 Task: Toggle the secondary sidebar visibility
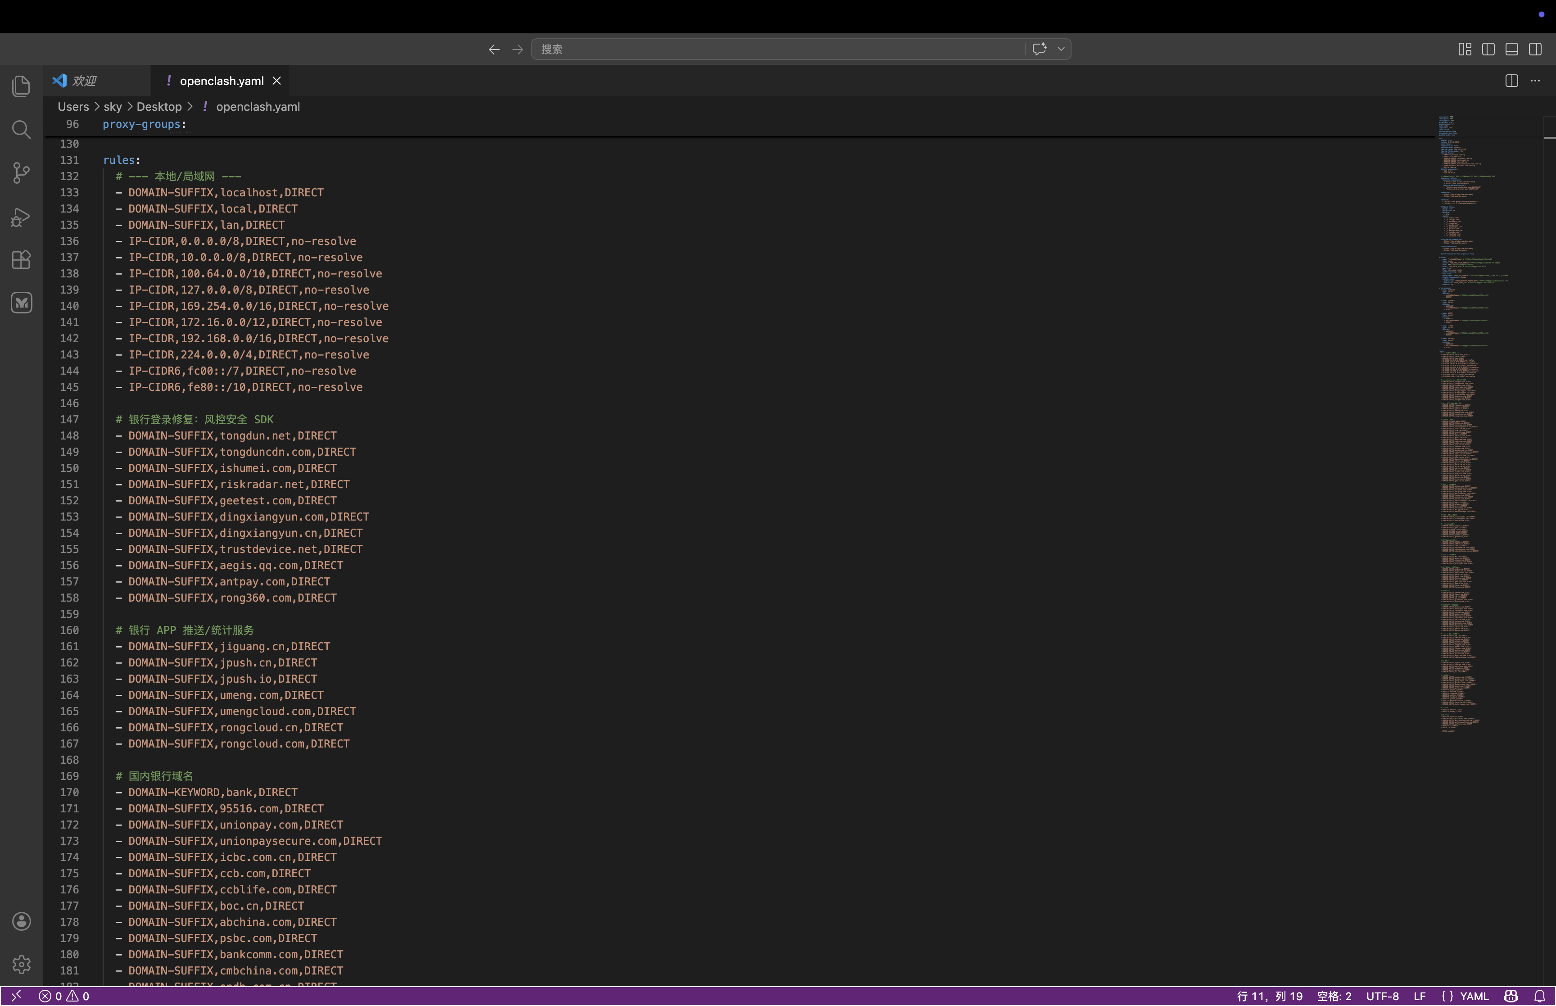click(x=1535, y=49)
